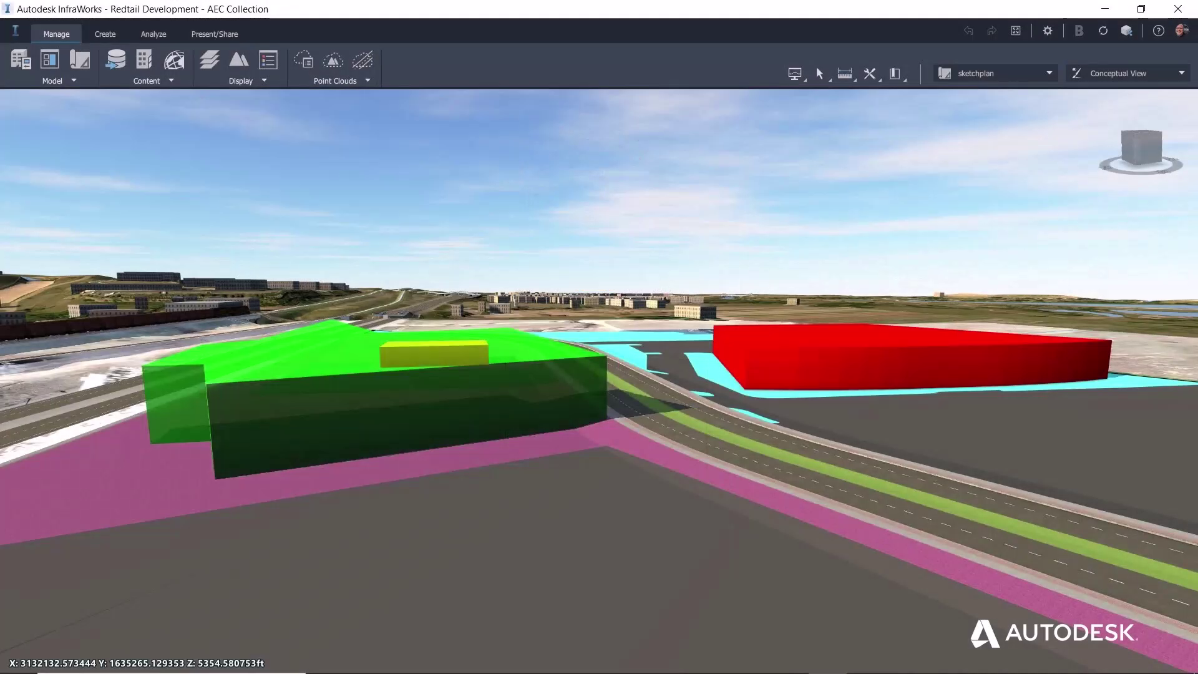Click the Refresh Model sync icon
1198x674 pixels.
[x=1103, y=30]
